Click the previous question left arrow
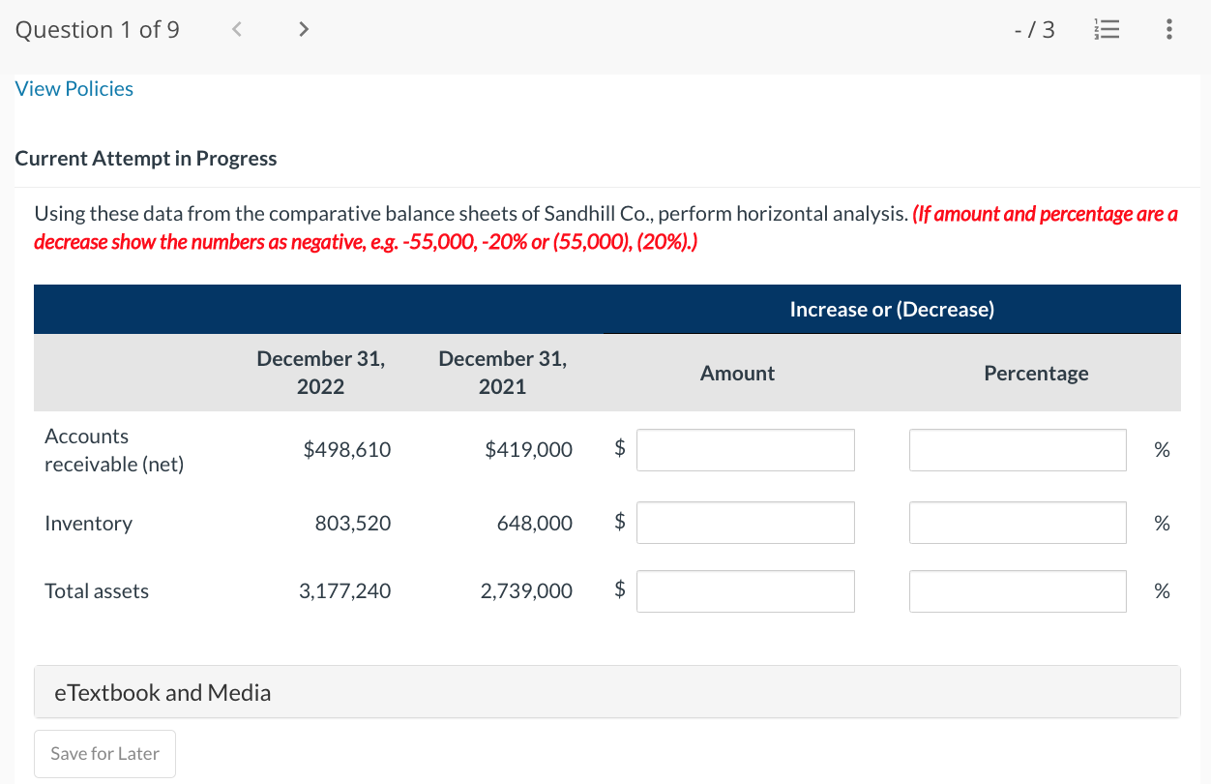Viewport: 1211px width, 784px height. (236, 29)
